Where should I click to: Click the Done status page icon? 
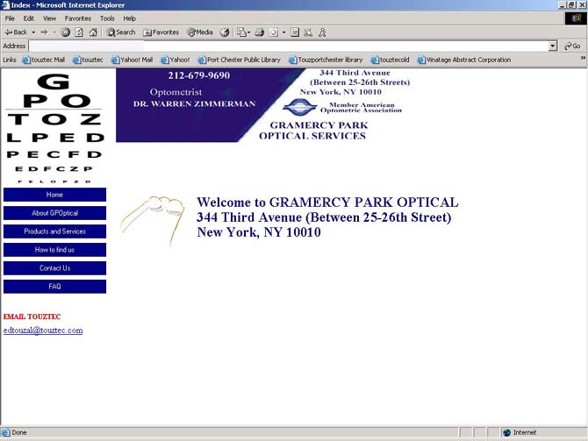5,432
